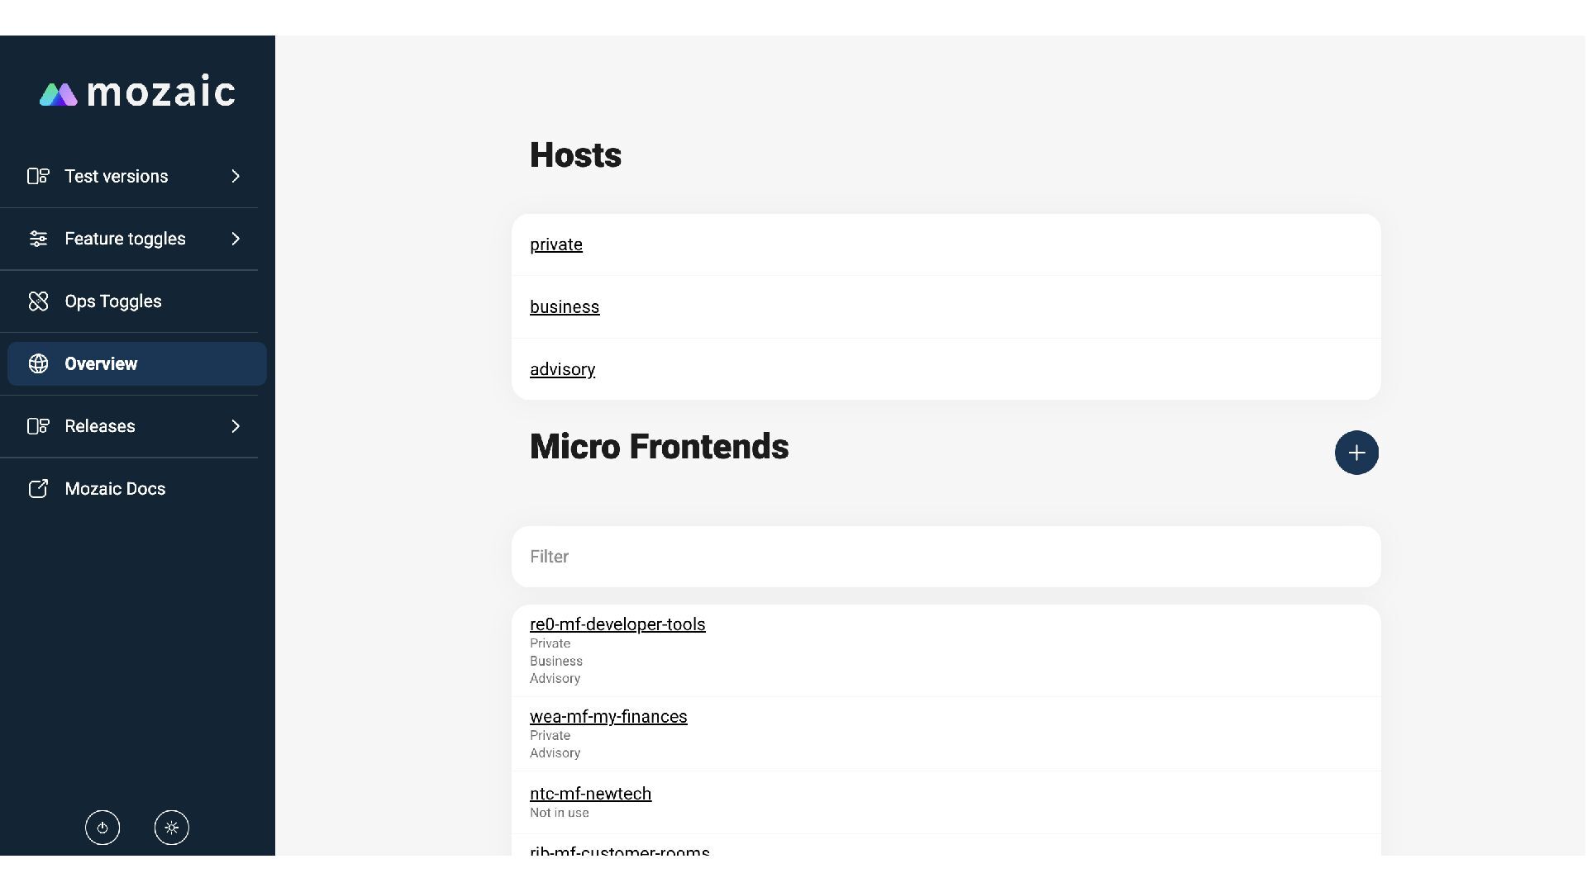Open the wea-mf-my-finances link
This screenshot has width=1587, height=892.
tap(608, 717)
